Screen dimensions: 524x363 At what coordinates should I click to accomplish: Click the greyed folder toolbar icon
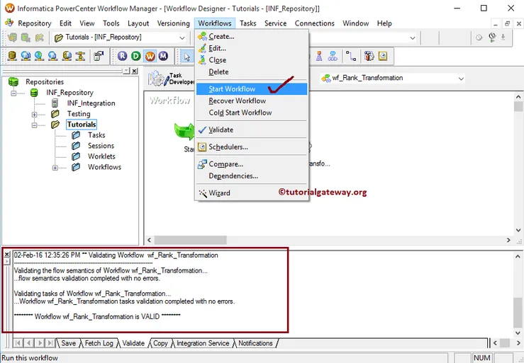coord(40,38)
